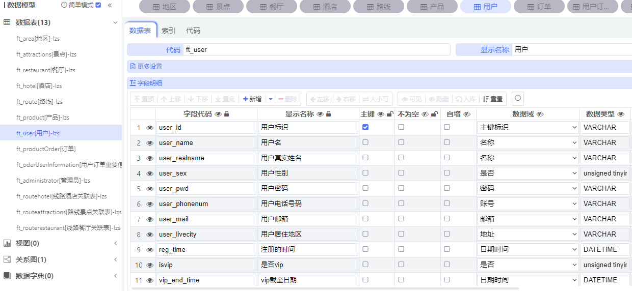Image resolution: width=632 pixels, height=291 pixels.
Task: Toggle the hidden-eye icon in 数据域 header
Action: coord(540,114)
